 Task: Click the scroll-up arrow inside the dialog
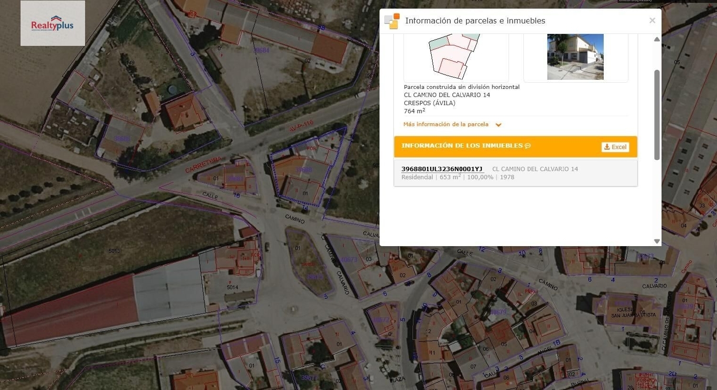click(x=656, y=39)
